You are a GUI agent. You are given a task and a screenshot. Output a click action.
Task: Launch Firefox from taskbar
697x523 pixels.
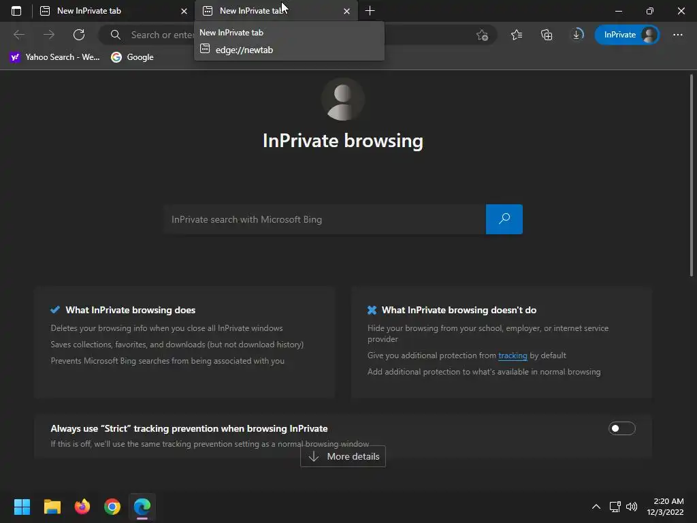point(82,507)
